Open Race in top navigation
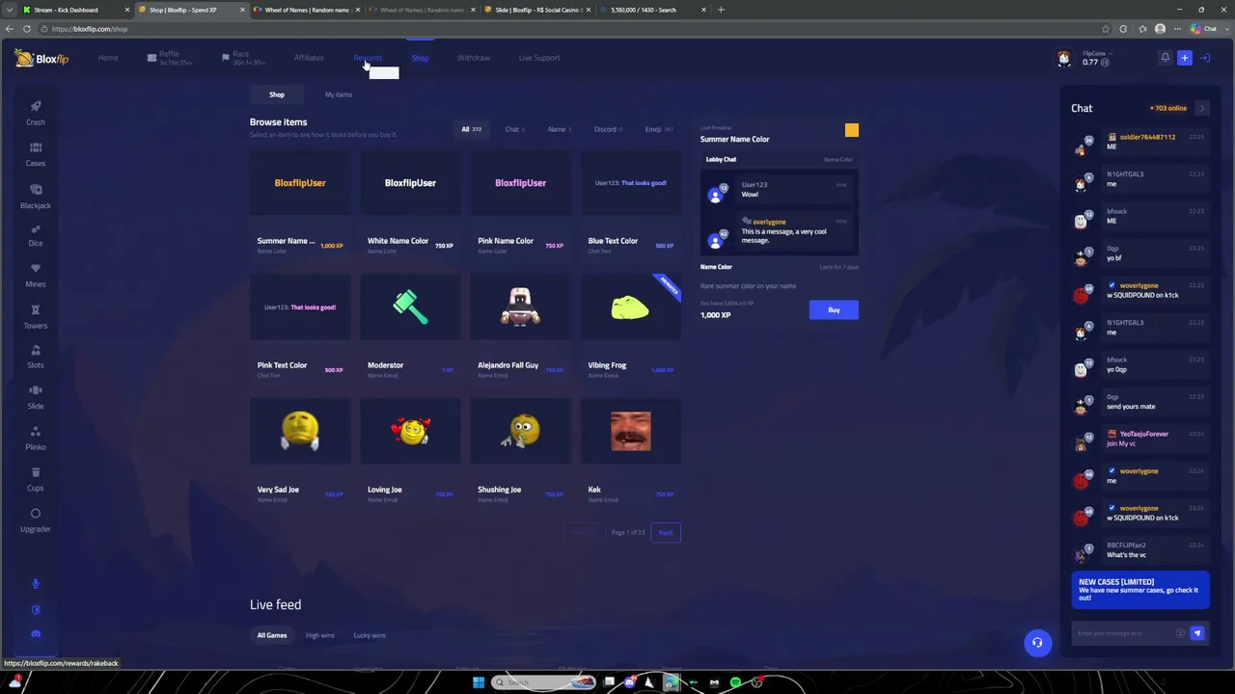This screenshot has height=694, width=1235. pos(243,58)
